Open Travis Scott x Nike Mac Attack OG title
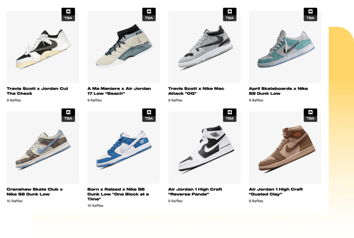 pos(196,91)
